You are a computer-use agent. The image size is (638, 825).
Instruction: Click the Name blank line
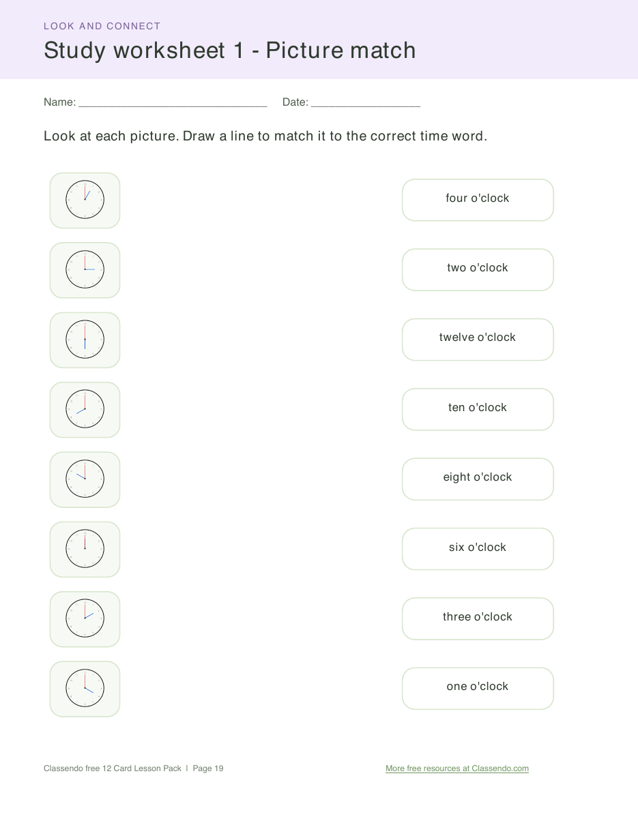click(x=173, y=103)
